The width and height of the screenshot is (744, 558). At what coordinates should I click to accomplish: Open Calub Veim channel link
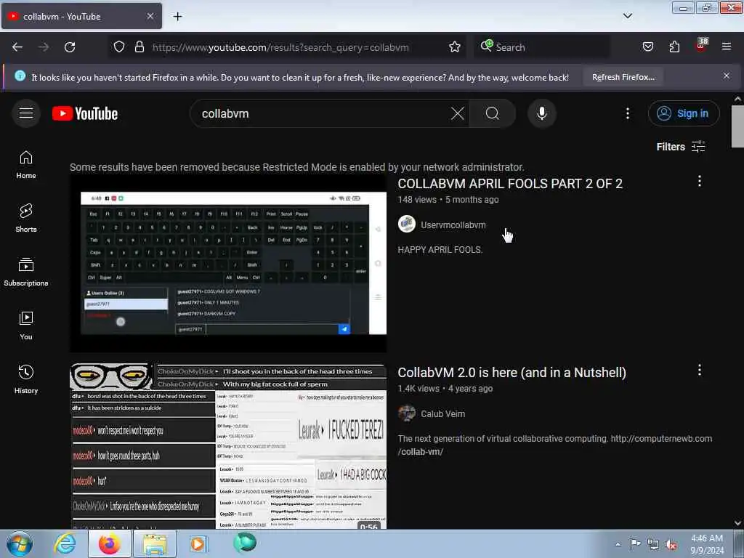(x=442, y=413)
